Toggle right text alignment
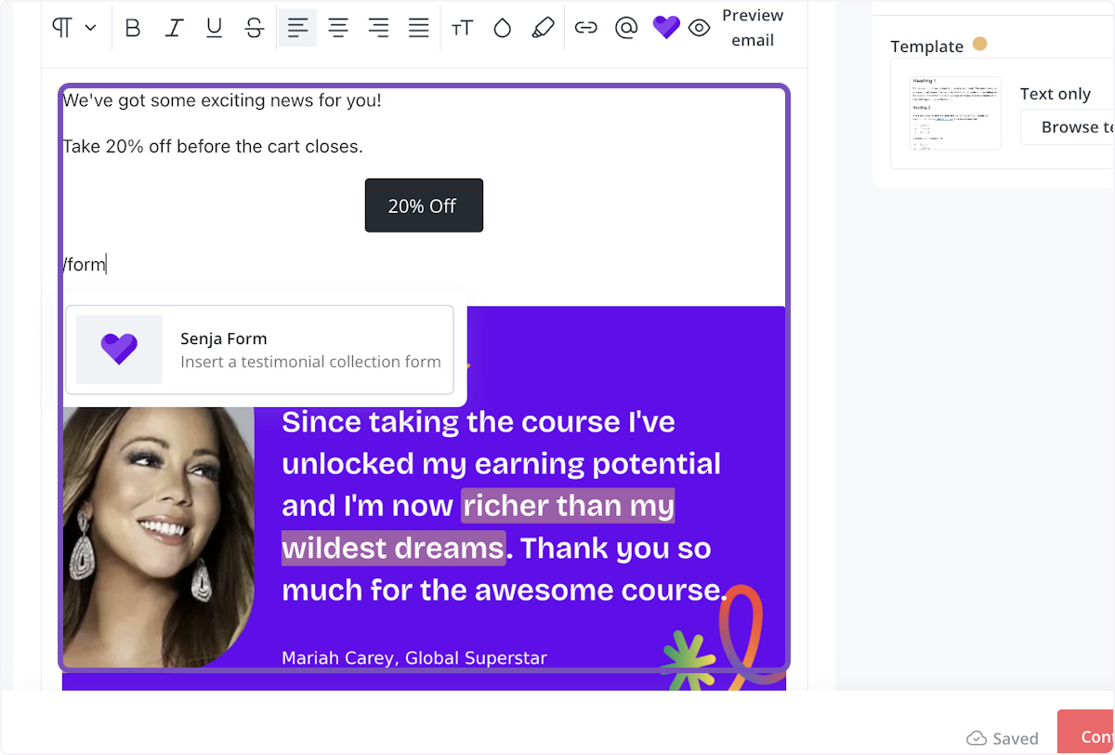This screenshot has width=1115, height=755. 378,28
